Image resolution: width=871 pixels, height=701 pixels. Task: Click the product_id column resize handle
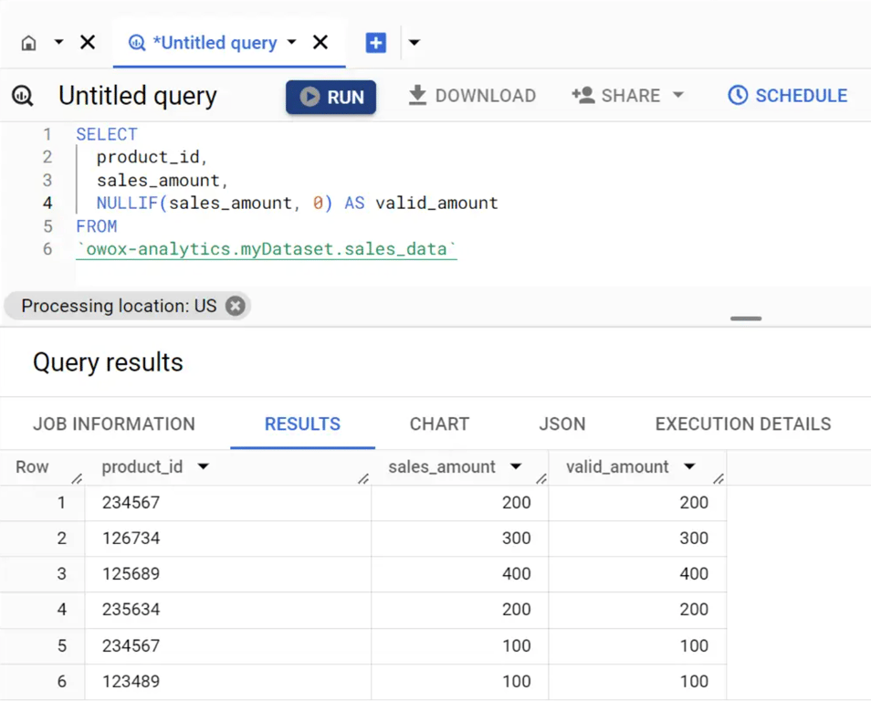click(364, 478)
